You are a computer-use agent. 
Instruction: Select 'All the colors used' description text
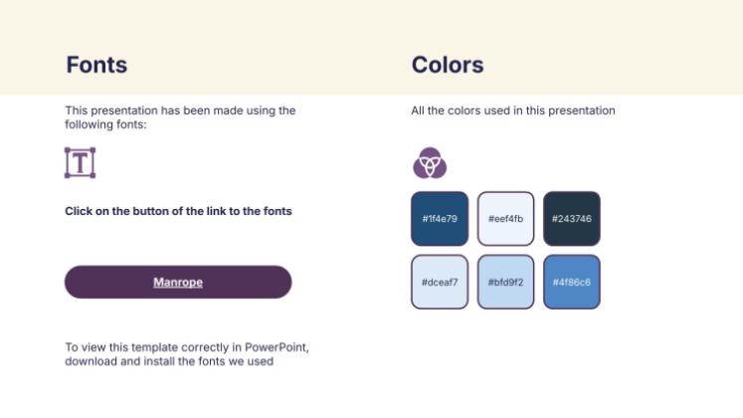(513, 110)
